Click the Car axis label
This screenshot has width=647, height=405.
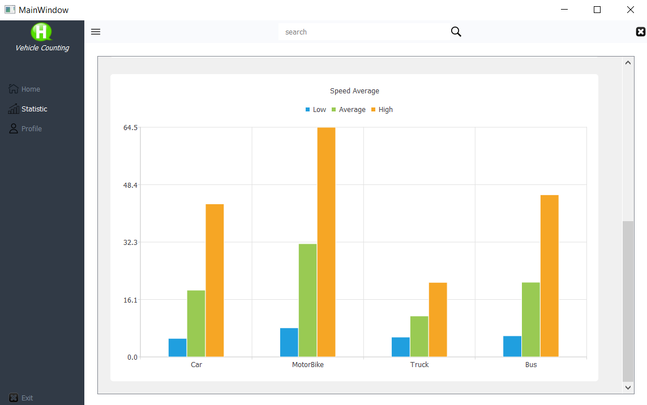tap(196, 365)
